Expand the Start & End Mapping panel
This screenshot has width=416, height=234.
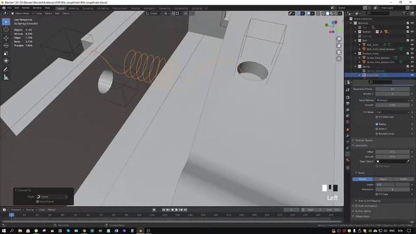(x=369, y=201)
